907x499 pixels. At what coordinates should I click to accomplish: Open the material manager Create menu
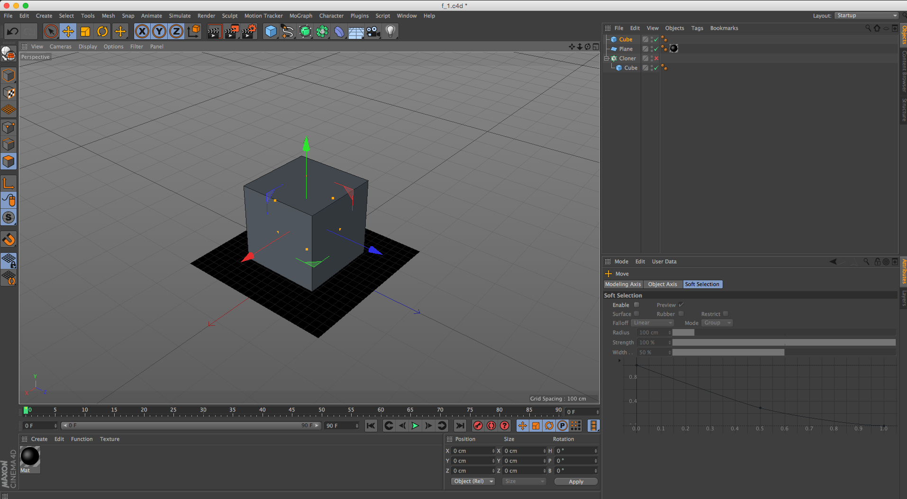pyautogui.click(x=39, y=439)
